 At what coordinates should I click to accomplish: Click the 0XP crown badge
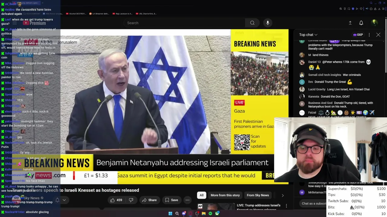[x=358, y=35]
